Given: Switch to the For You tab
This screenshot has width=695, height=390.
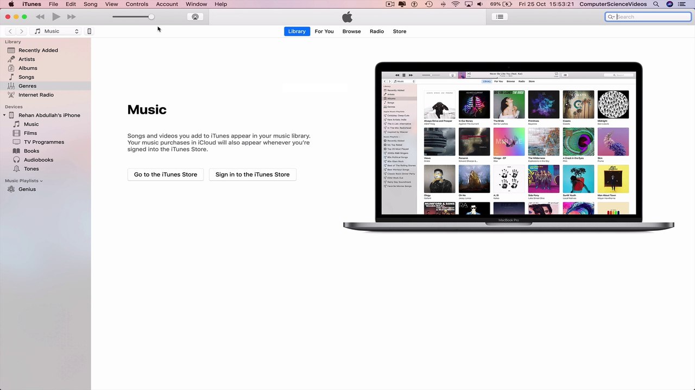Looking at the screenshot, I should (324, 31).
